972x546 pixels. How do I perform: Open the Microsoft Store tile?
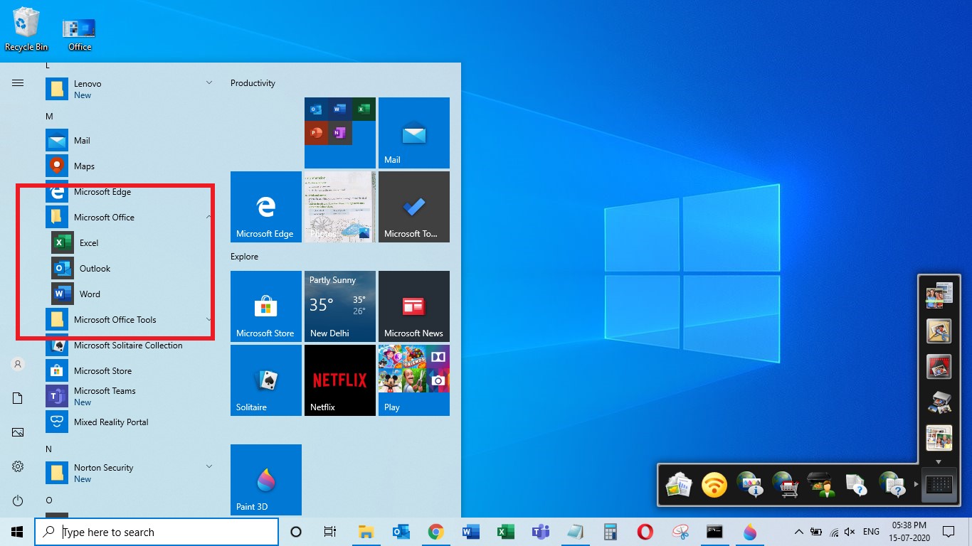(x=266, y=306)
